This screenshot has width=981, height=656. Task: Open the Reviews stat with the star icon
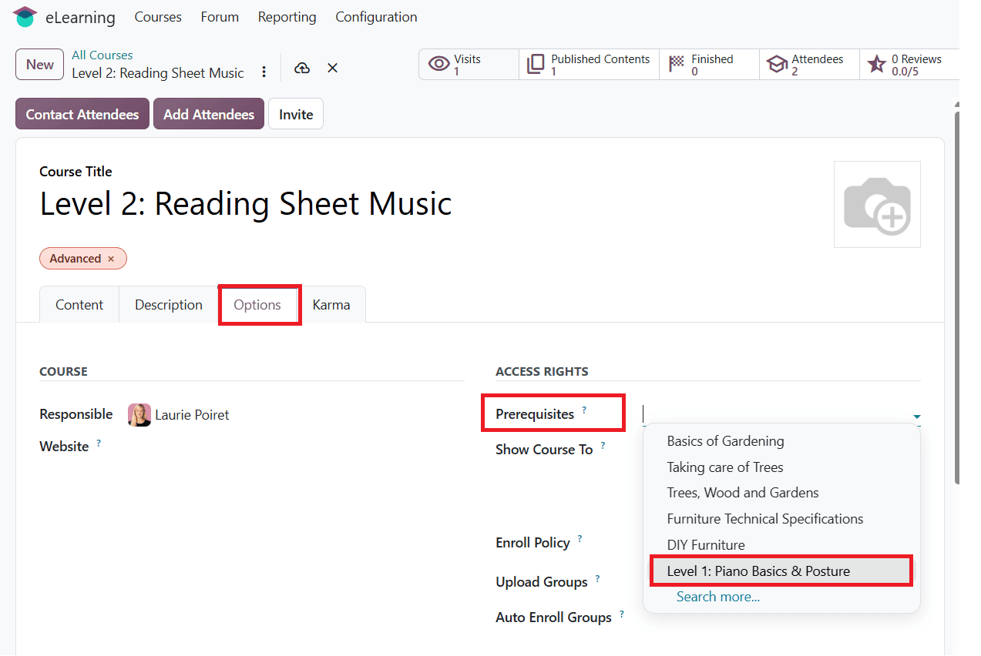(x=909, y=65)
